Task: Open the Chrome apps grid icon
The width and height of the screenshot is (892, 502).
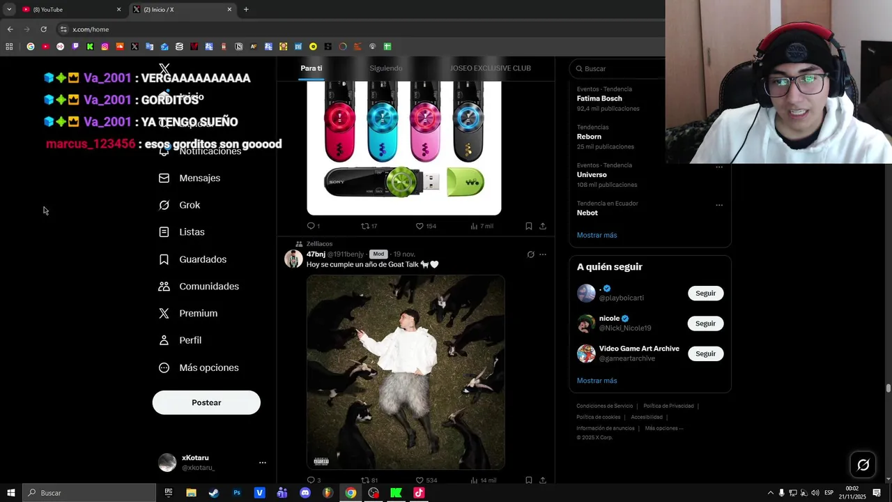Action: 9,47
